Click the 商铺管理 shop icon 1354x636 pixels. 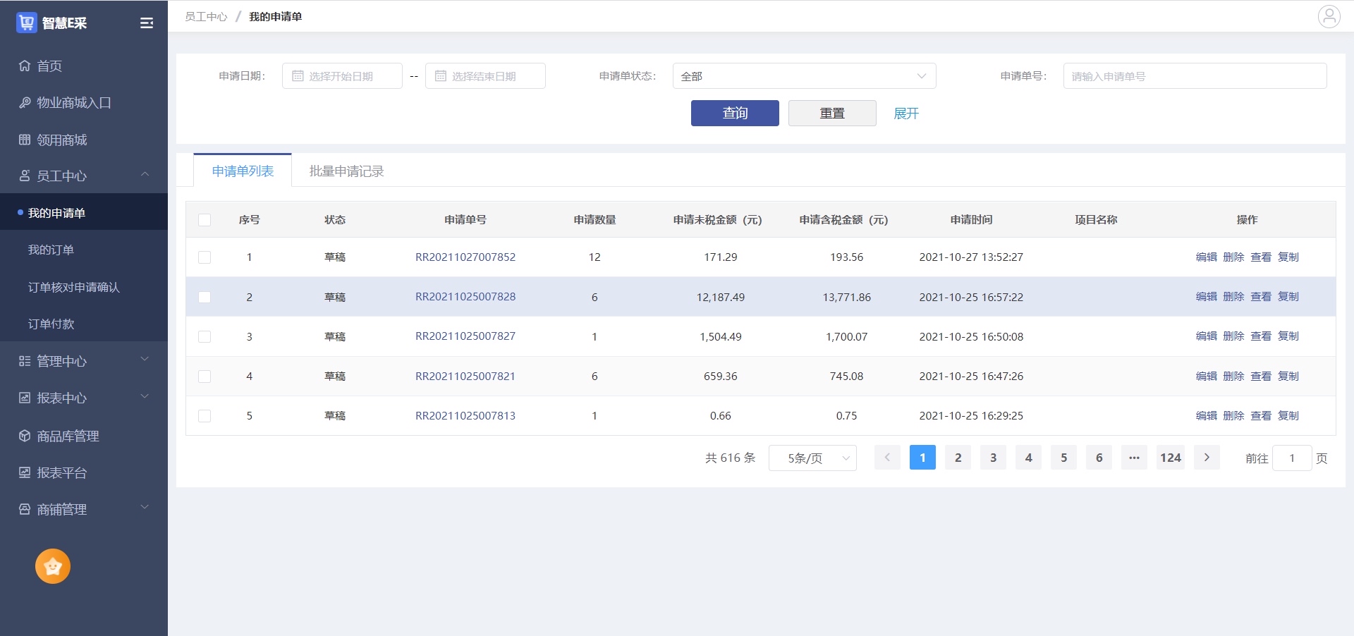coord(25,509)
